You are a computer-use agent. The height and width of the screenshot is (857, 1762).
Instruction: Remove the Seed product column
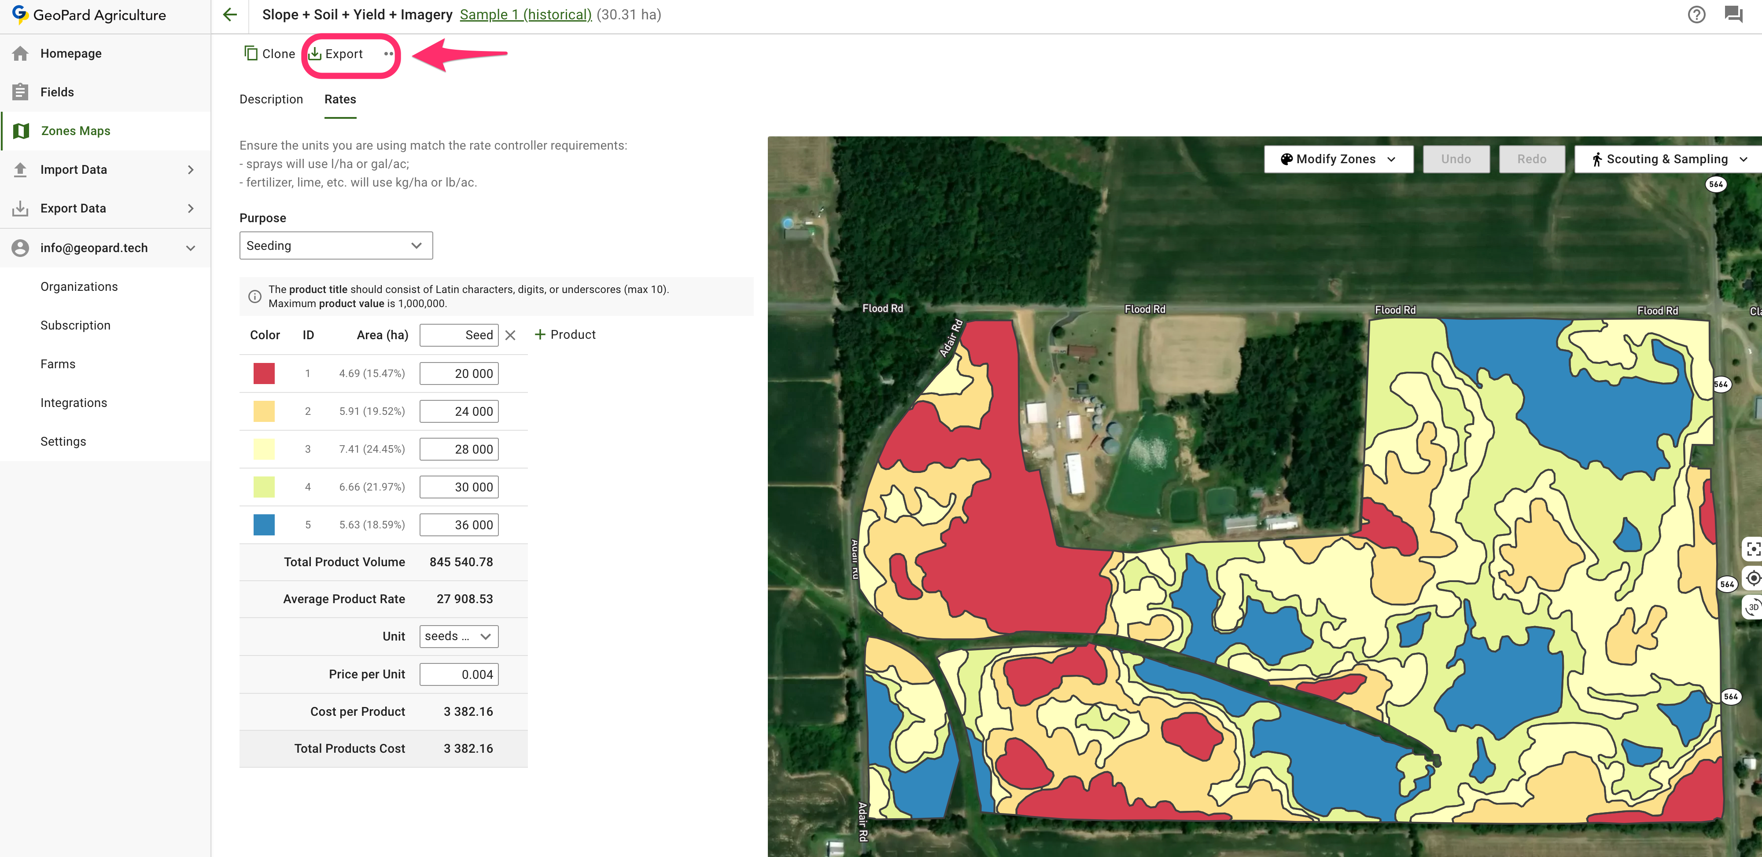pos(510,335)
